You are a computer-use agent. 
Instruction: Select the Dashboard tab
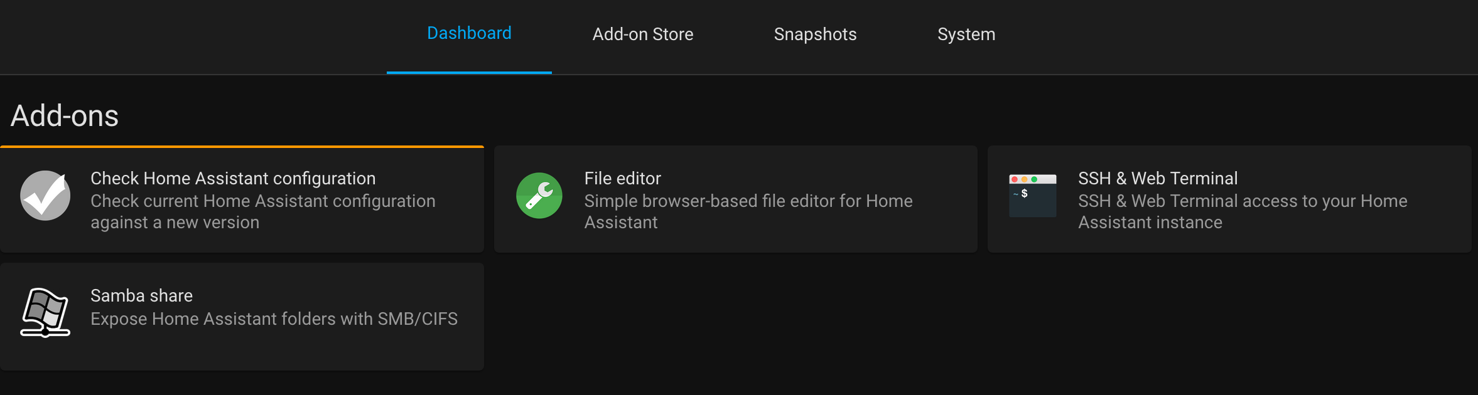[469, 33]
